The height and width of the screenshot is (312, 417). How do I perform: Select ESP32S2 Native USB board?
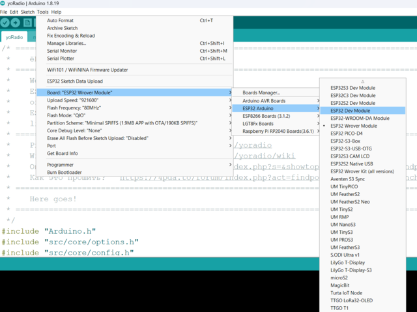click(363, 163)
